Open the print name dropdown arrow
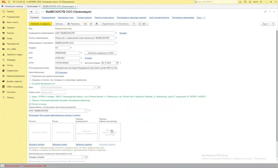The image size is (278, 168). pyautogui.click(x=86, y=111)
